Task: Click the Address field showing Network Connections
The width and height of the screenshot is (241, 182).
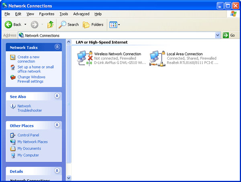Action: [116, 35]
